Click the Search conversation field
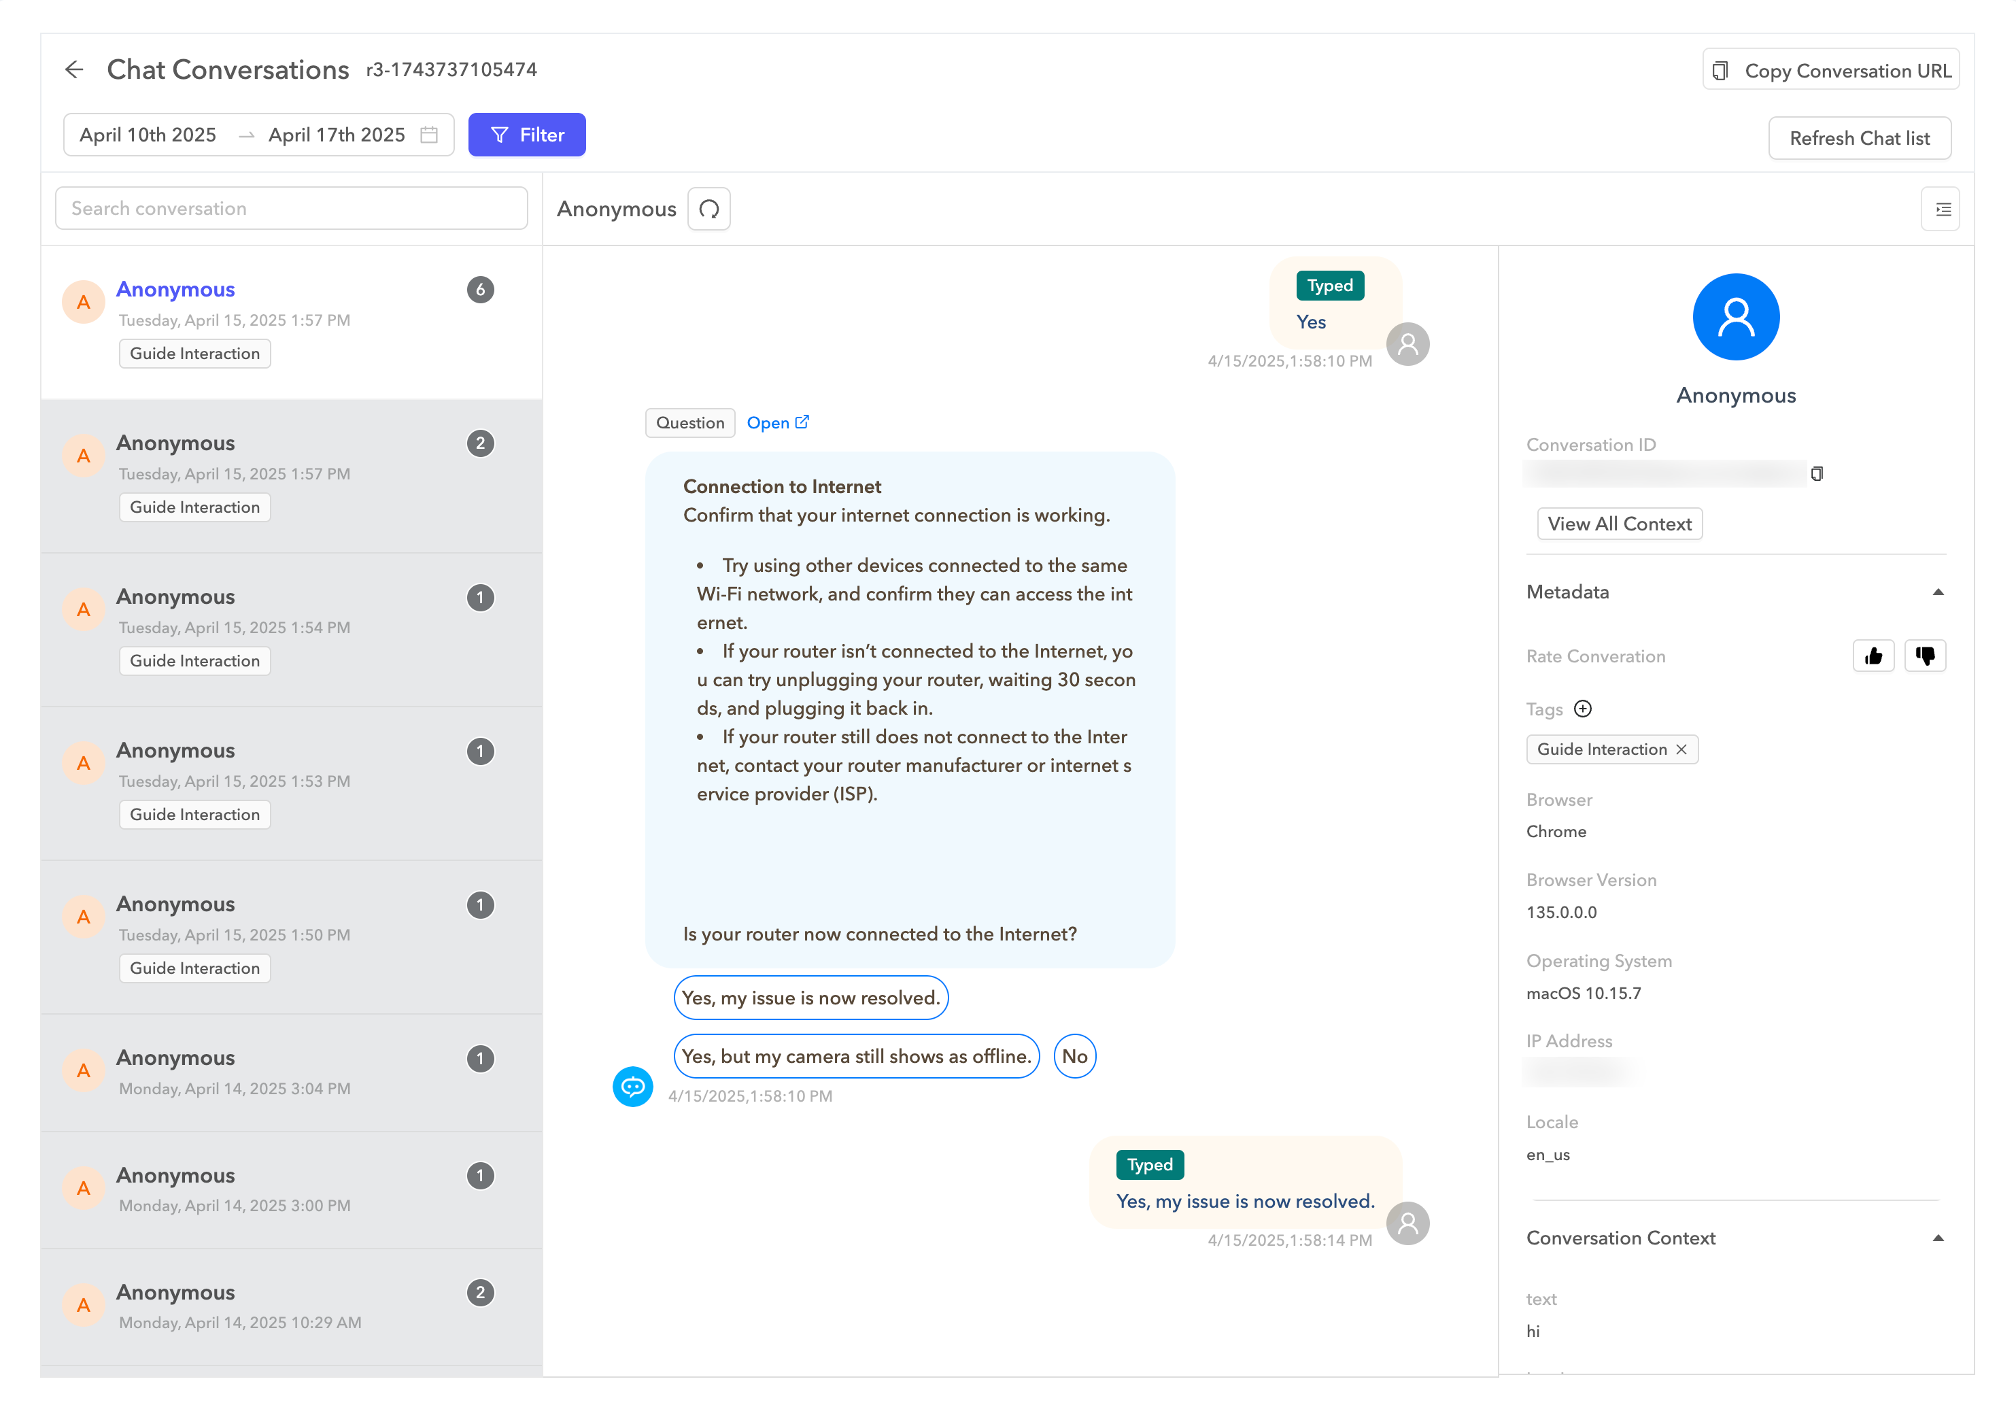The height and width of the screenshot is (1407, 2016). 290,208
